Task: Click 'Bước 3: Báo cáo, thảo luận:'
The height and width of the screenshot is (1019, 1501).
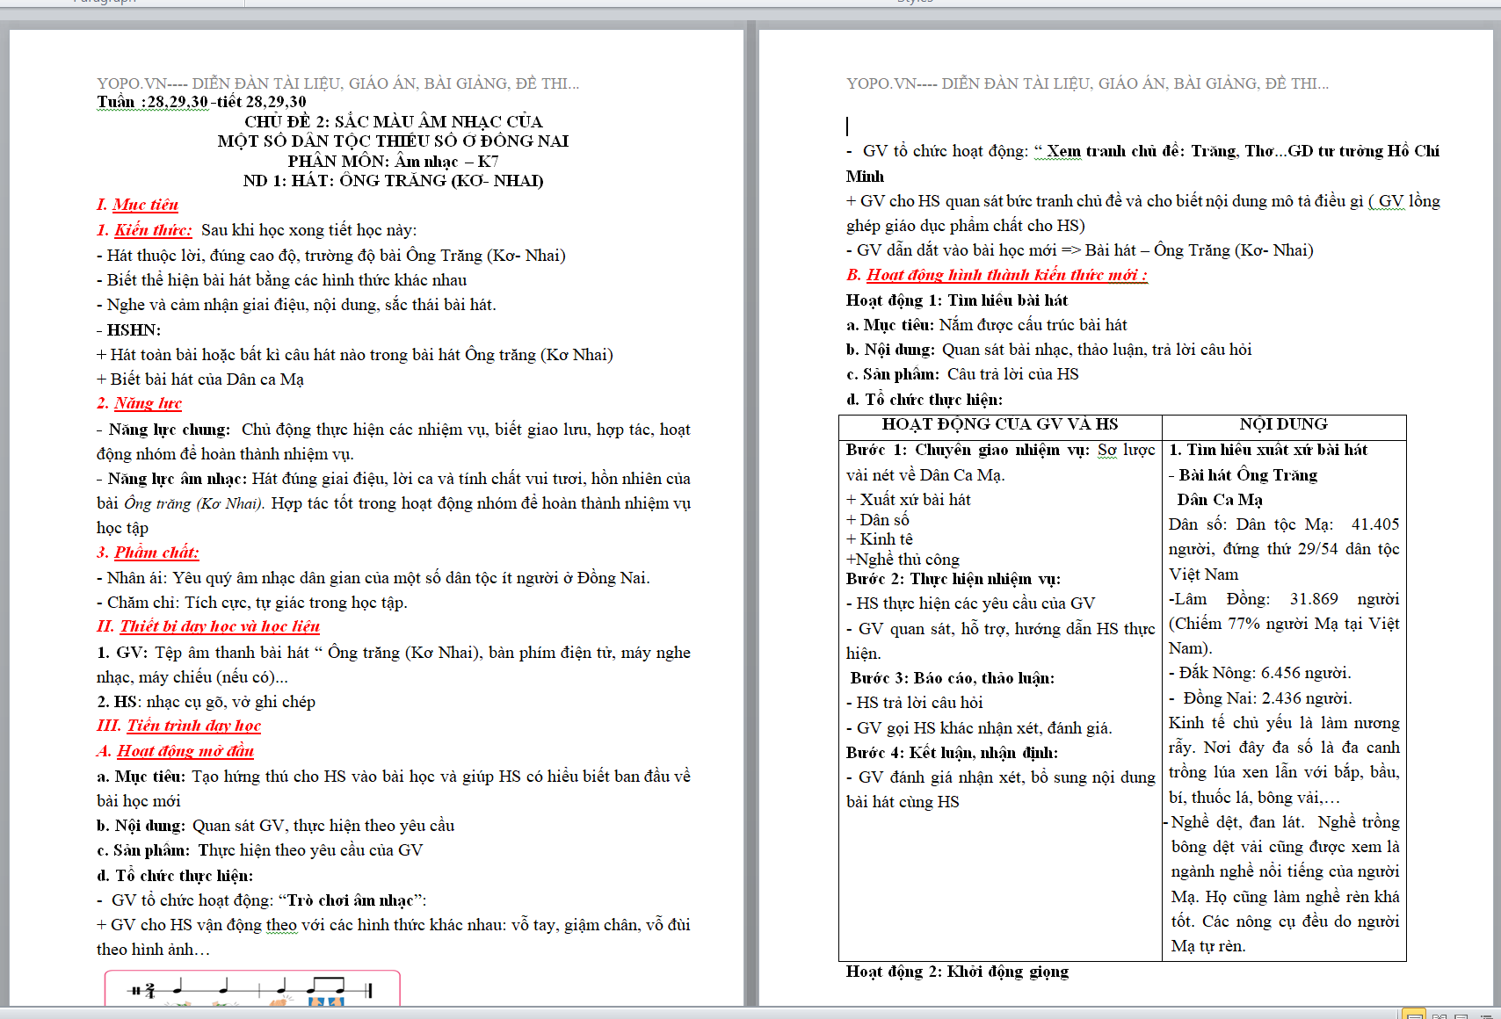Action: coord(952,678)
